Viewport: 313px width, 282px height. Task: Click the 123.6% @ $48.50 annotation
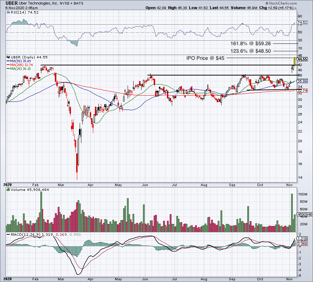click(x=251, y=51)
